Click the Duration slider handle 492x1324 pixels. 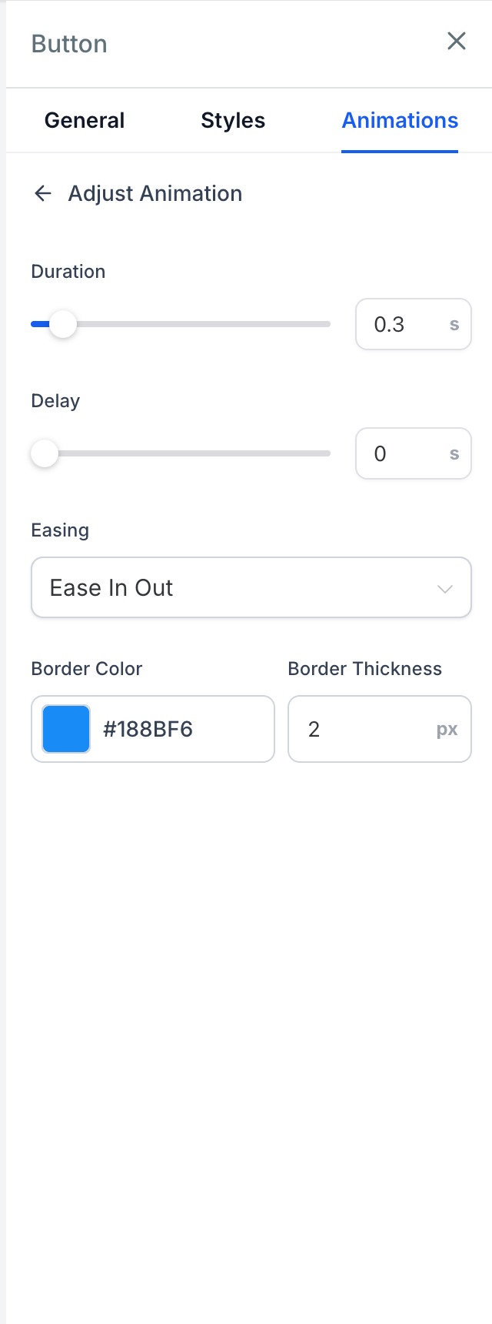point(63,324)
